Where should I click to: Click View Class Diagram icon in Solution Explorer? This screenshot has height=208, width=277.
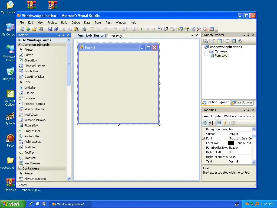coord(240,41)
